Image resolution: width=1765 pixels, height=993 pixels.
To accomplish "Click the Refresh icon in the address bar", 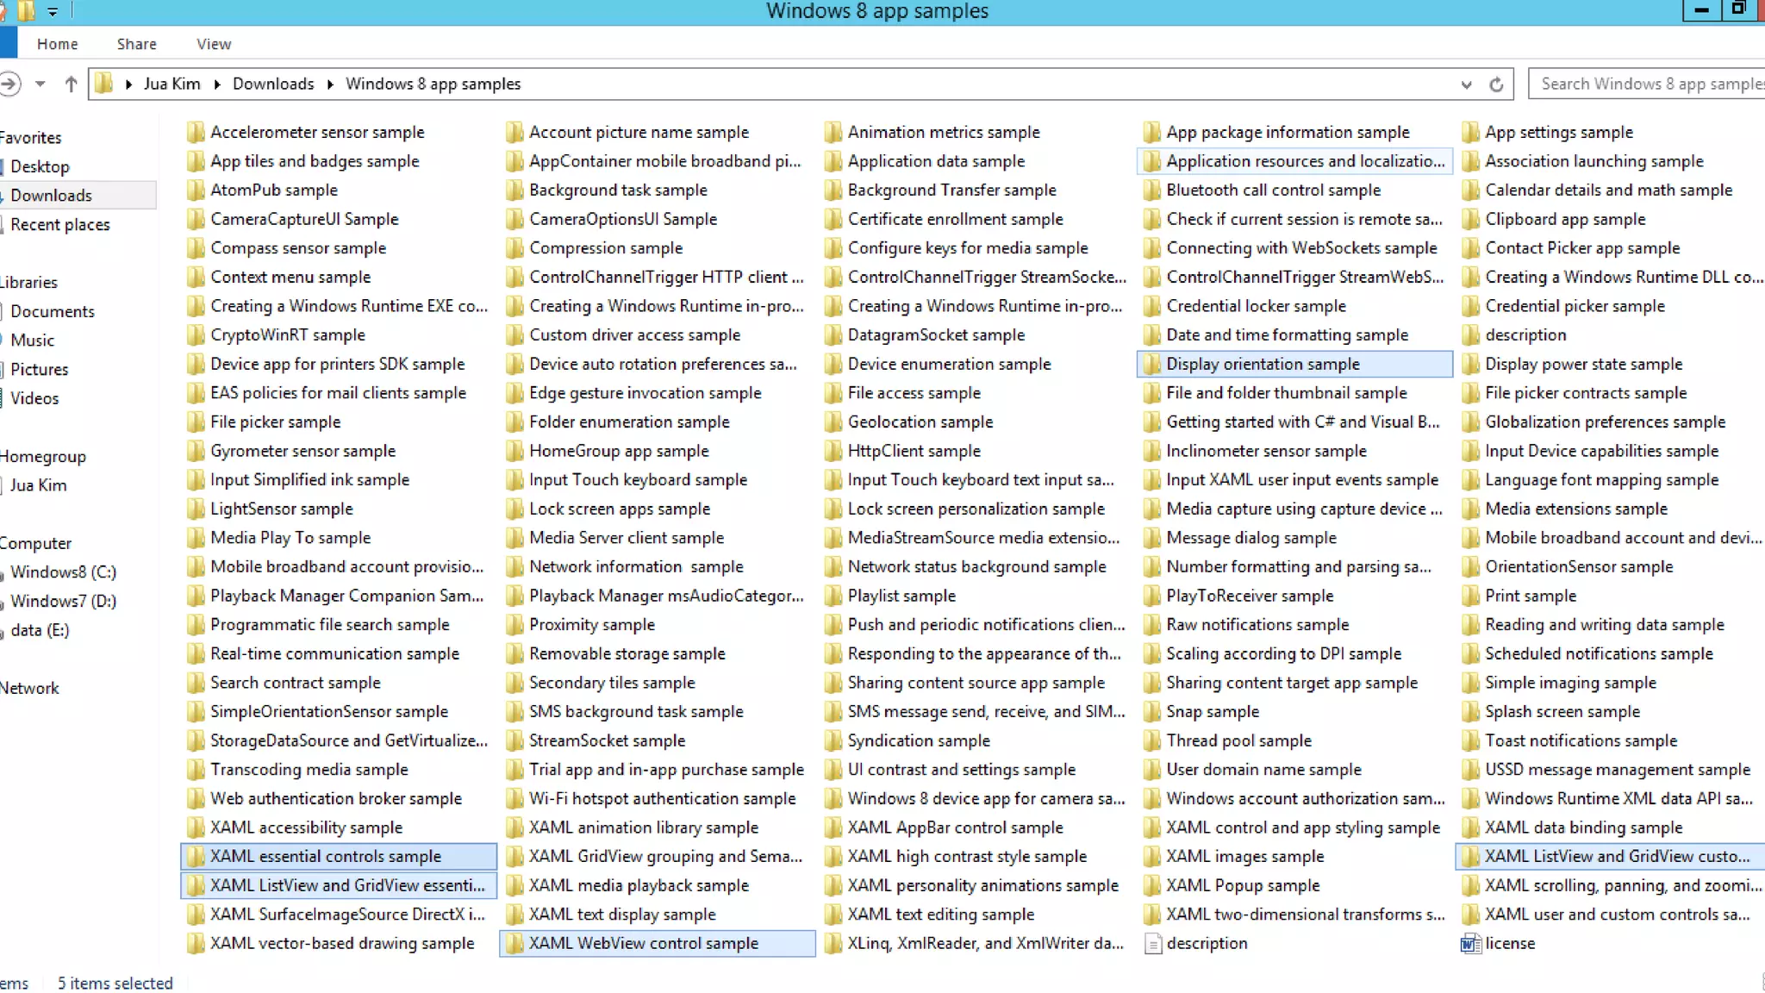I will [1496, 84].
